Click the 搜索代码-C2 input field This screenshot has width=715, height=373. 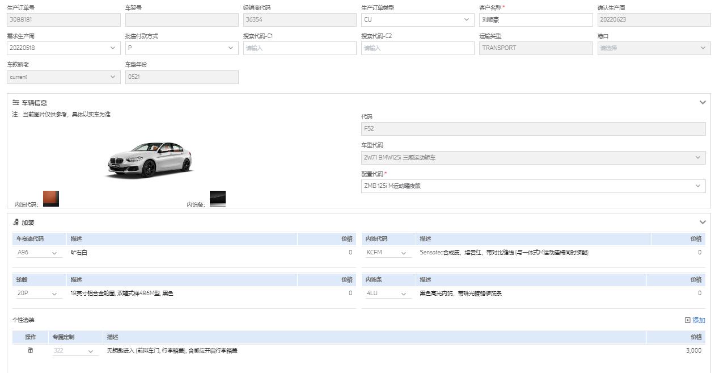(417, 48)
